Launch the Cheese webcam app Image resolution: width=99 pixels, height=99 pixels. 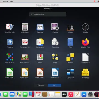pyautogui.click(x=55, y=27)
